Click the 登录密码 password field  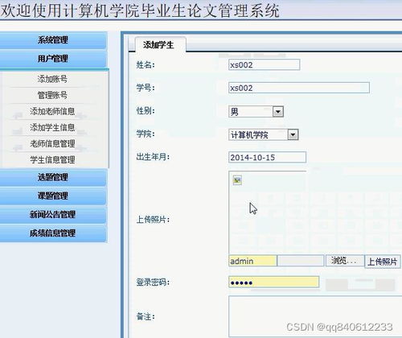click(x=273, y=282)
